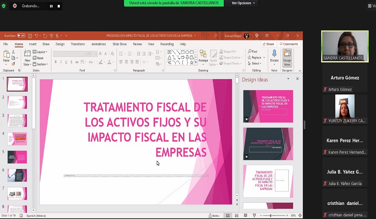The width and height of the screenshot is (376, 219).
Task: Close the Design Ideas pane
Action: pos(297,79)
